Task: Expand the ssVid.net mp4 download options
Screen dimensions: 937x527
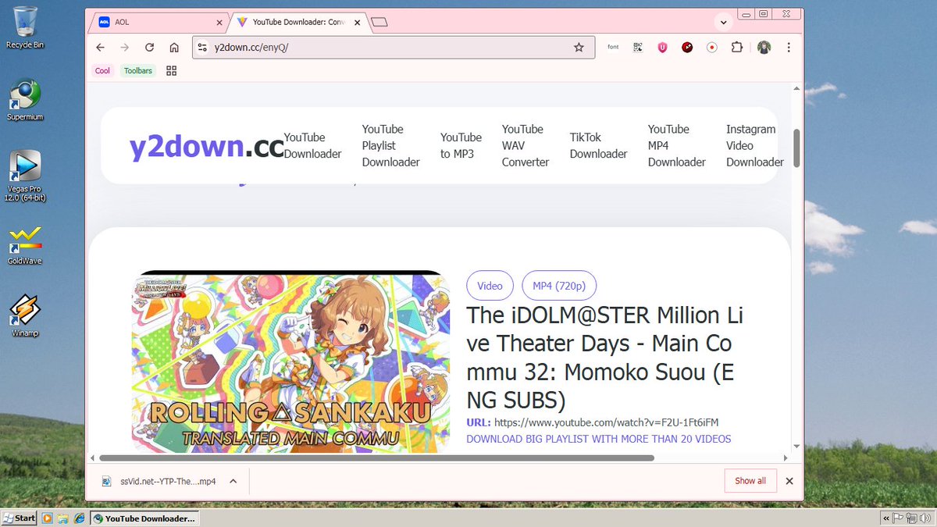Action: click(232, 481)
